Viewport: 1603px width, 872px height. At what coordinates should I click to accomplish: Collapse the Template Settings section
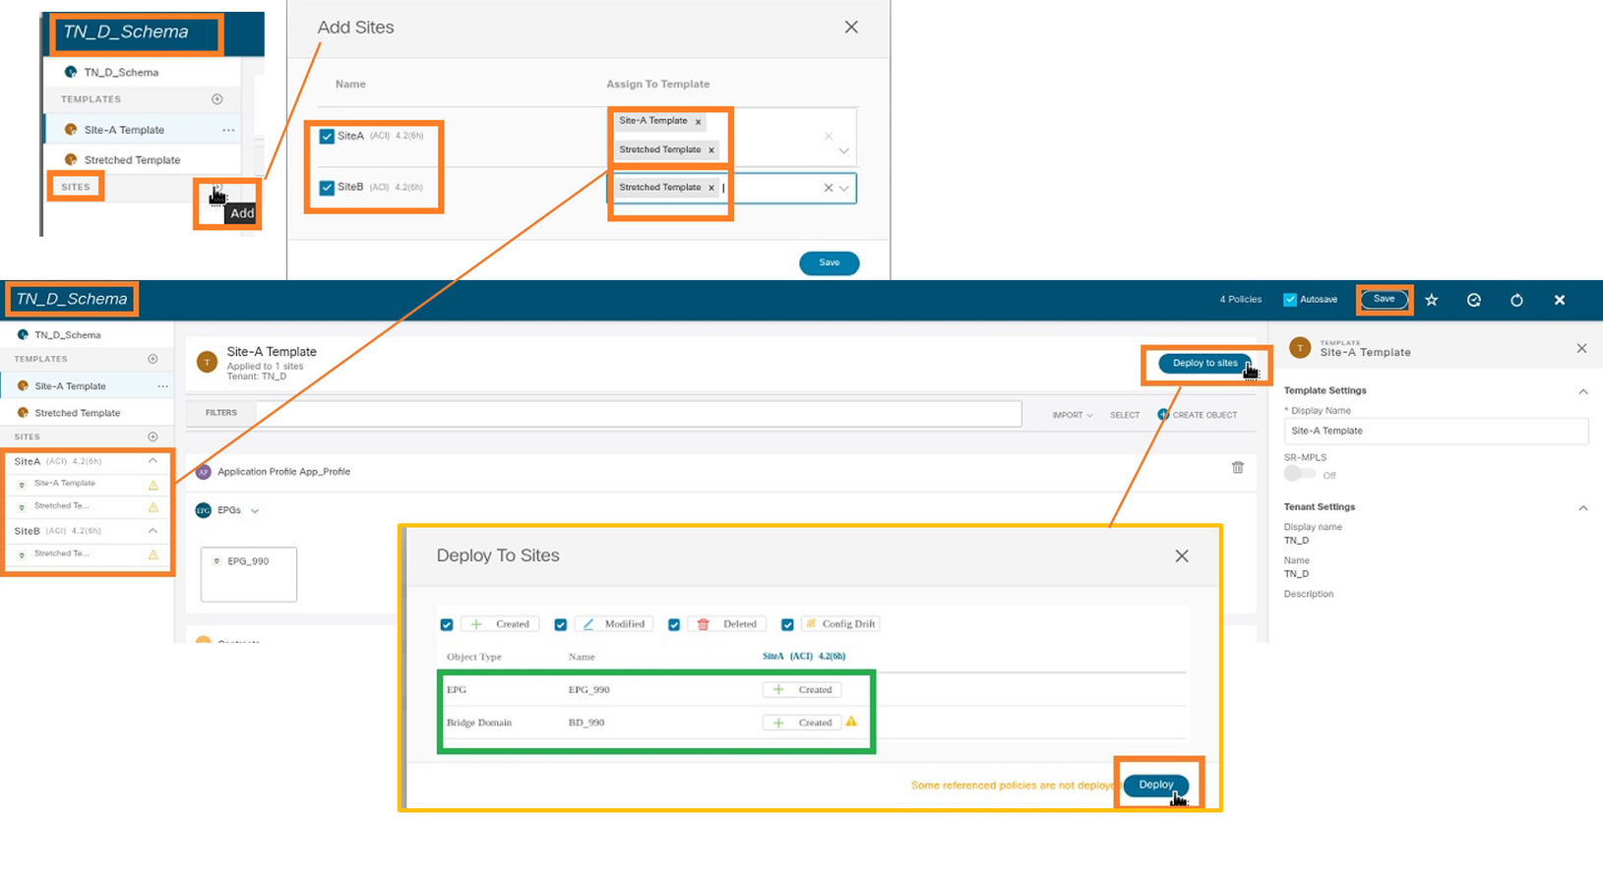coord(1583,391)
